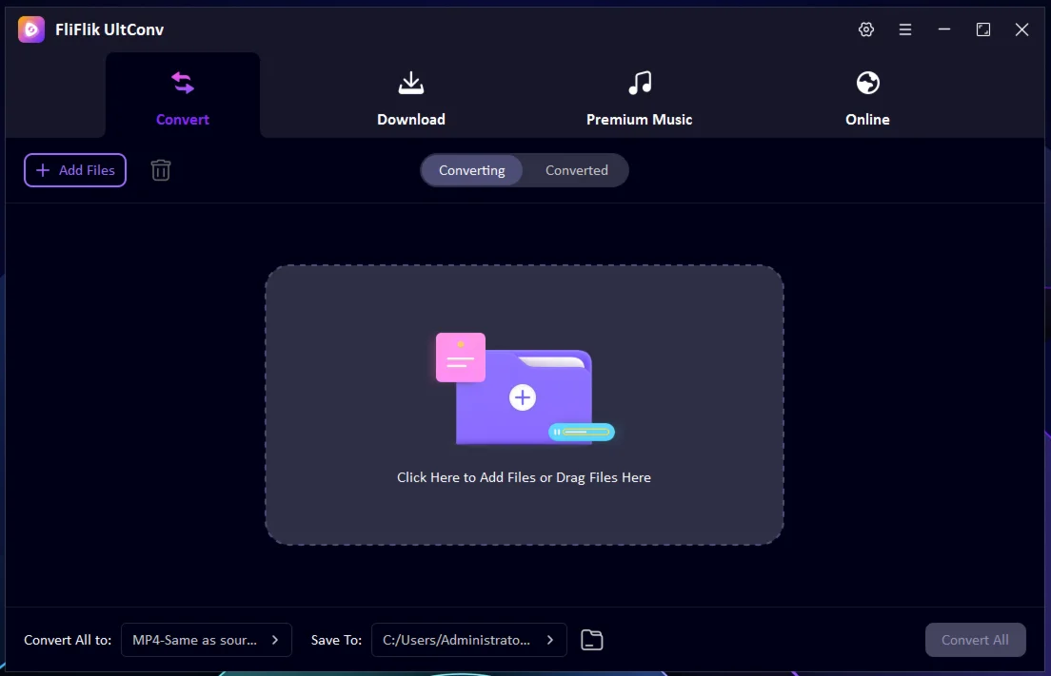Screen dimensions: 1051x676
Task: Open output folder via folder icon
Action: tap(591, 640)
